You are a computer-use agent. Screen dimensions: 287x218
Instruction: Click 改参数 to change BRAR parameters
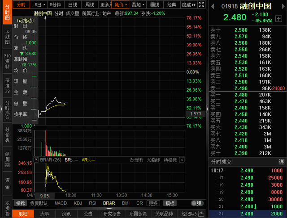tap(137, 160)
